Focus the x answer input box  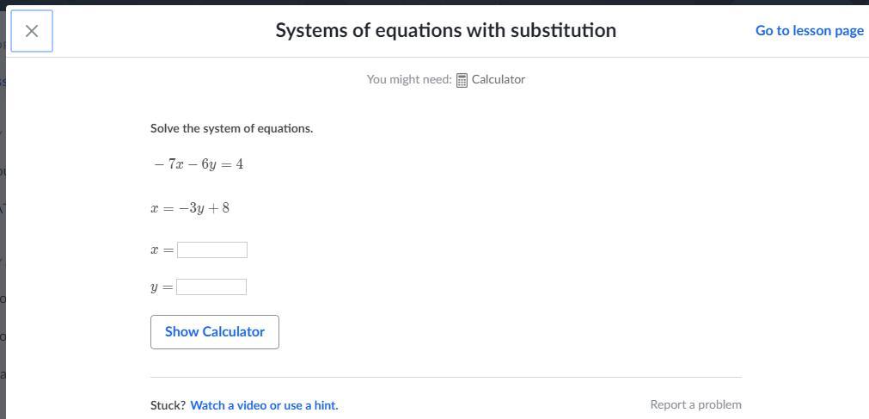pos(212,250)
